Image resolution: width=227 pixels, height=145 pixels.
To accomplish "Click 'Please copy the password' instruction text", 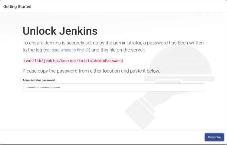I will coord(91,71).
